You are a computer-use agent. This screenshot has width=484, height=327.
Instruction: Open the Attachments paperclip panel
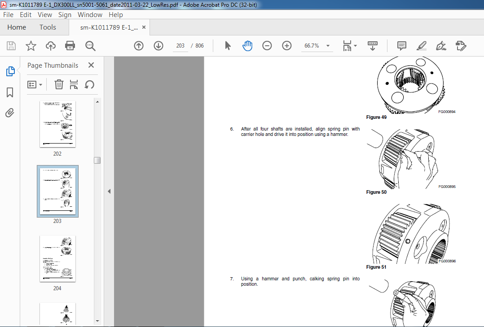pyautogui.click(x=10, y=113)
